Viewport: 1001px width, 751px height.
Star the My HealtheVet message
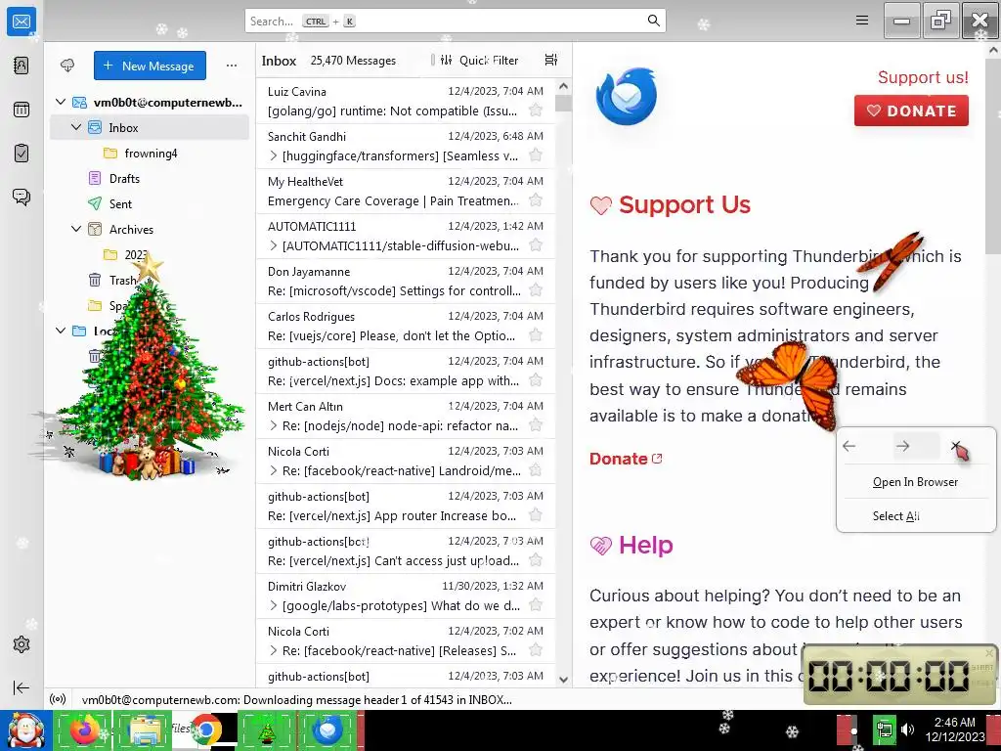pyautogui.click(x=536, y=200)
